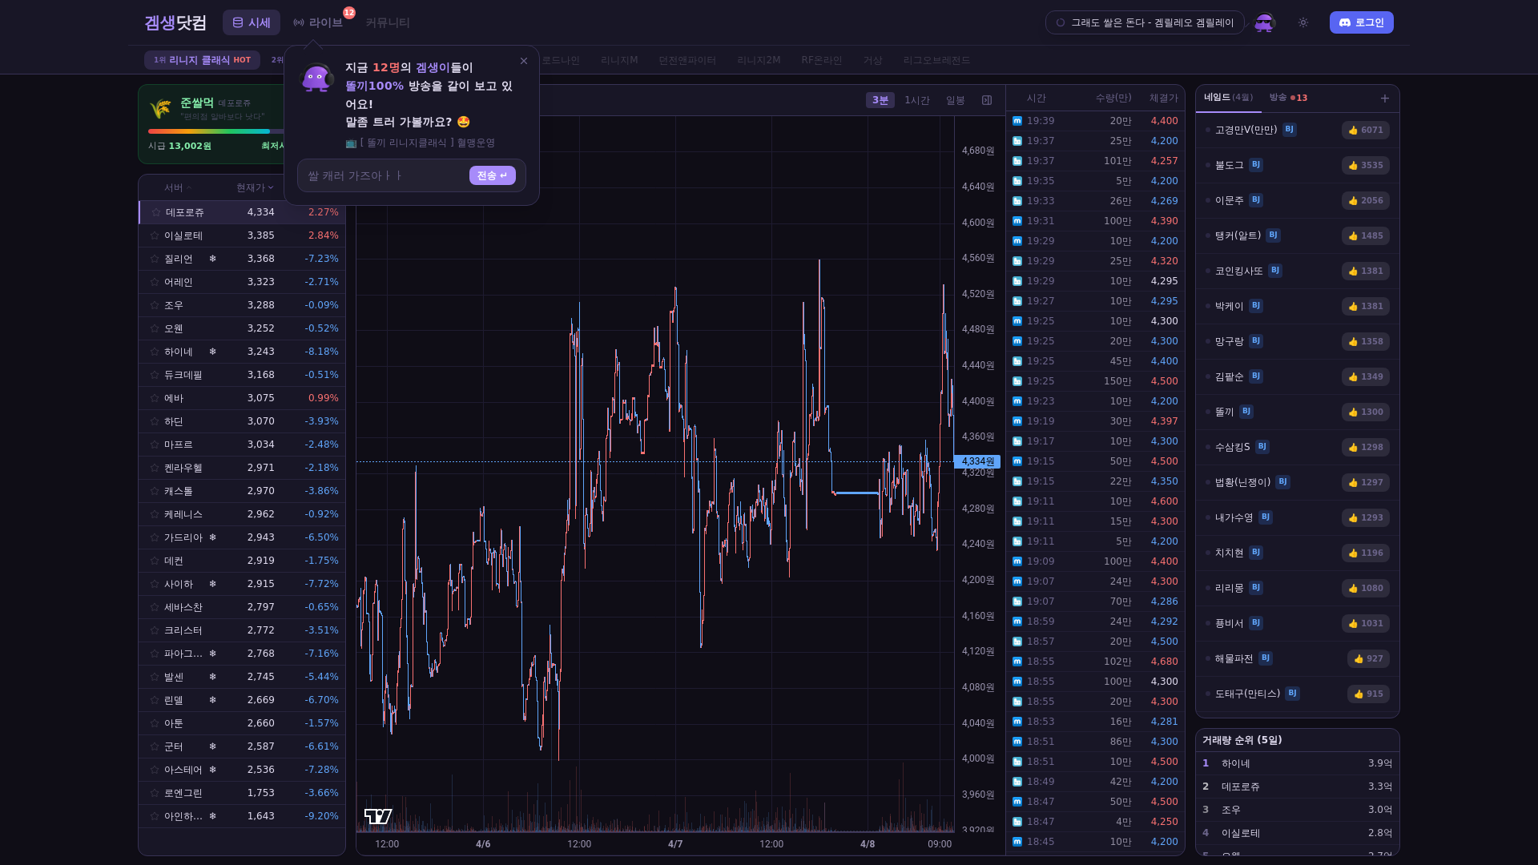Image resolution: width=1538 pixels, height=865 pixels.
Task: Collapse trade panel with sidebar toggle icon
Action: pyautogui.click(x=987, y=100)
